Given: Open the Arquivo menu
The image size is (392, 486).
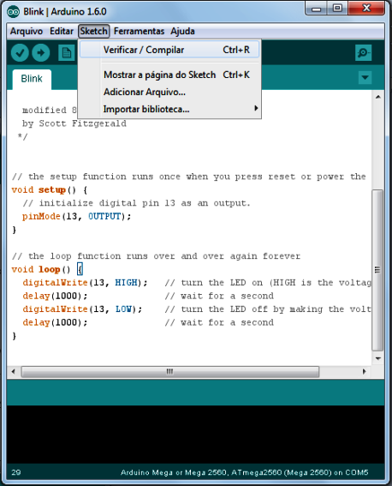Looking at the screenshot, I should [x=27, y=32].
